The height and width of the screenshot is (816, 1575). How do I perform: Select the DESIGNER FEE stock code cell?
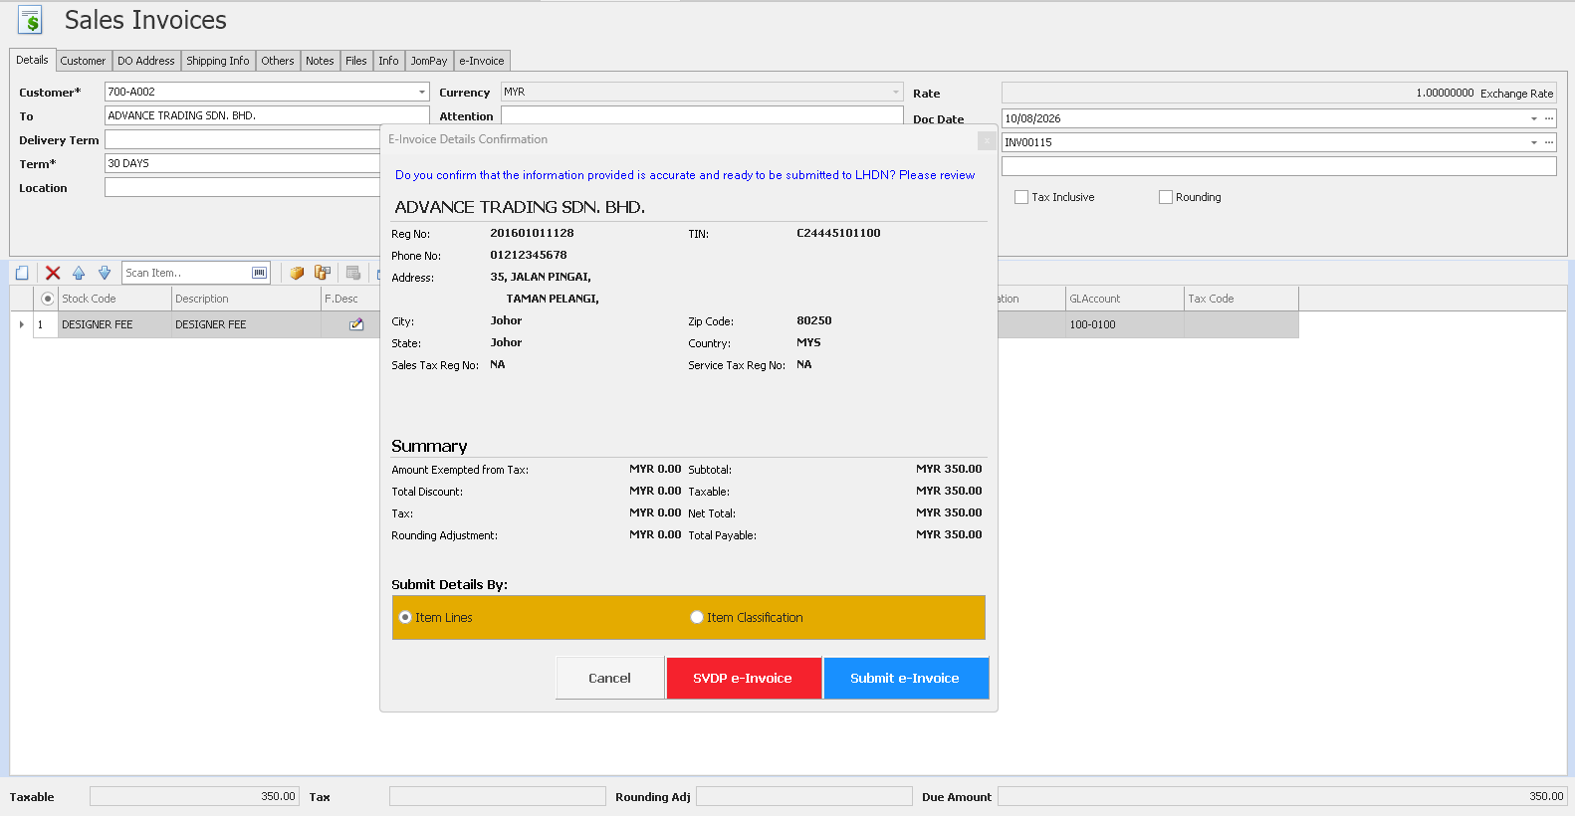coord(114,324)
